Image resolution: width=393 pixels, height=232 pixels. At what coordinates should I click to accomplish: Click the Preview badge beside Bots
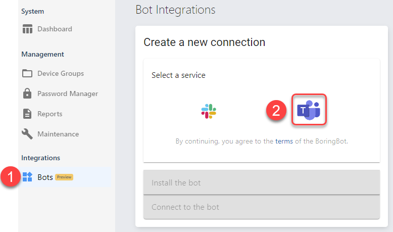coord(64,177)
